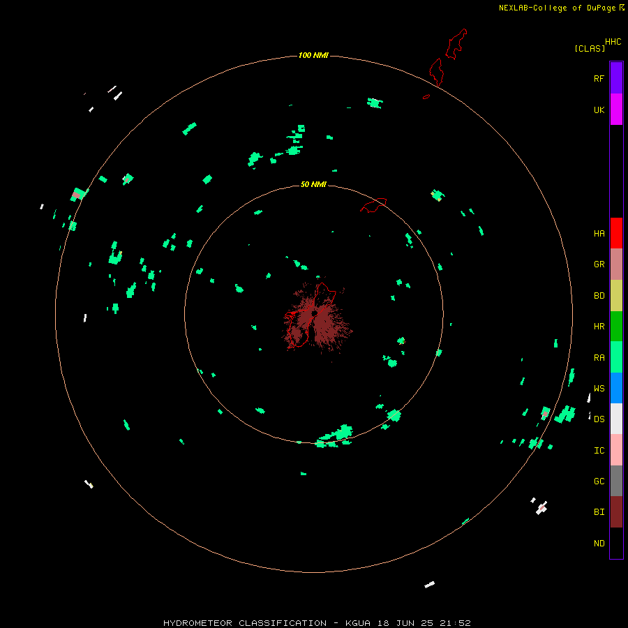
Task: Click the DS legend label
Action: (x=599, y=419)
